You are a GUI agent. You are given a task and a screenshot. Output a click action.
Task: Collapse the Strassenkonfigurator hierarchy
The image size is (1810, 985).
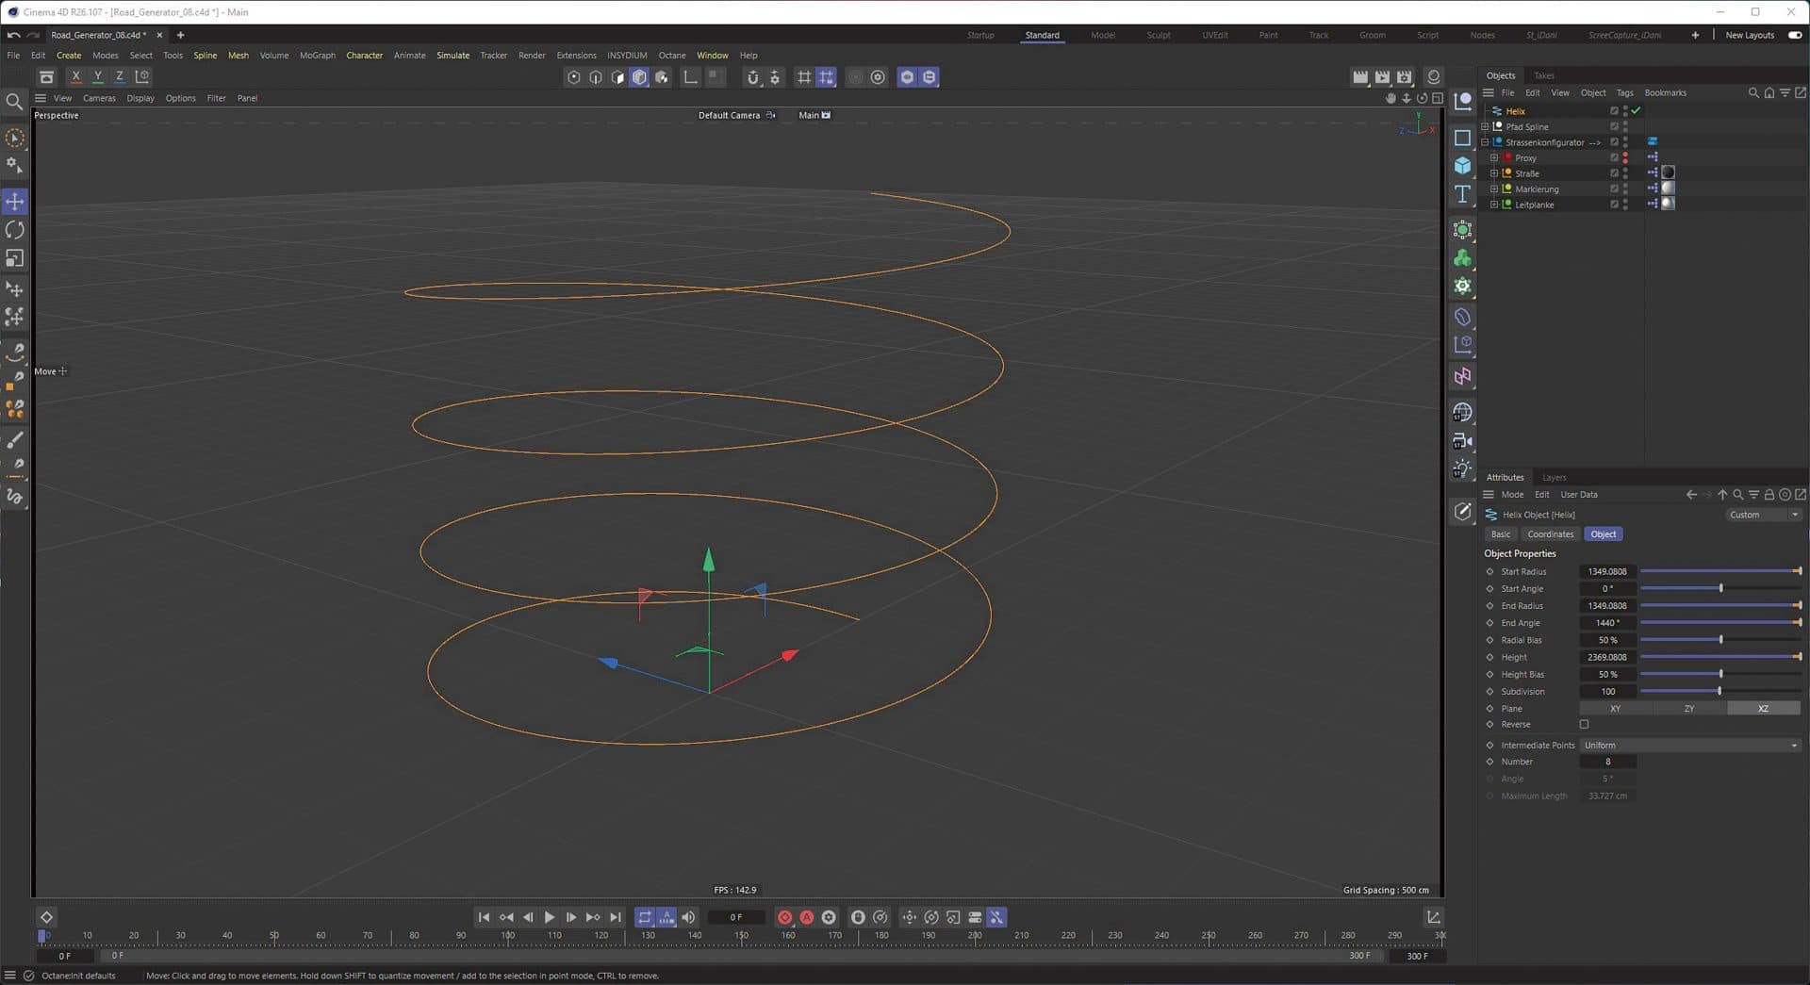[x=1485, y=142]
